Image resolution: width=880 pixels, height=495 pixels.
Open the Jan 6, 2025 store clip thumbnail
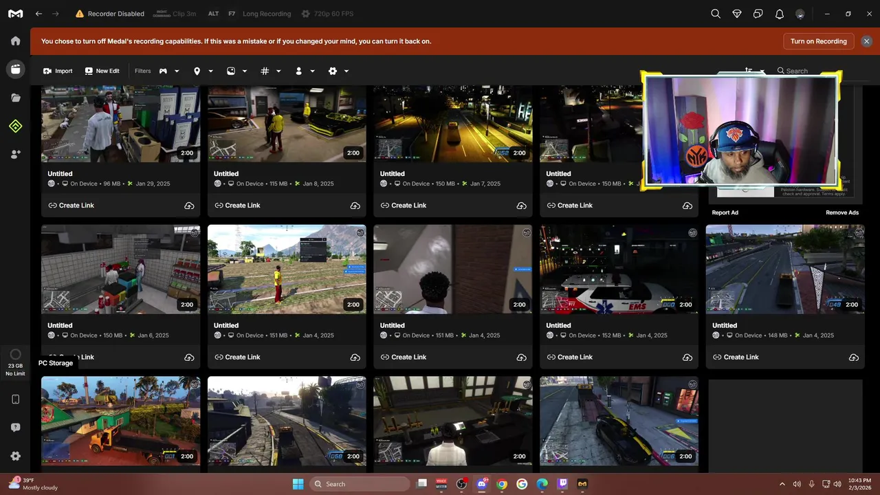[x=120, y=269]
